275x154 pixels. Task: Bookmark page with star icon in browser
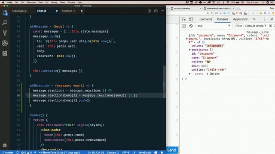pos(212,13)
